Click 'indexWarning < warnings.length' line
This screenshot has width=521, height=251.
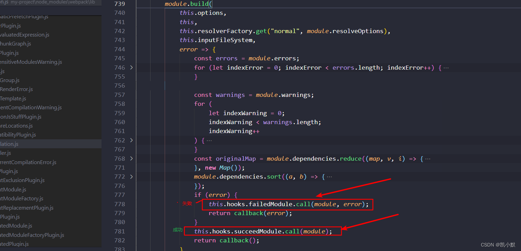[265, 122]
